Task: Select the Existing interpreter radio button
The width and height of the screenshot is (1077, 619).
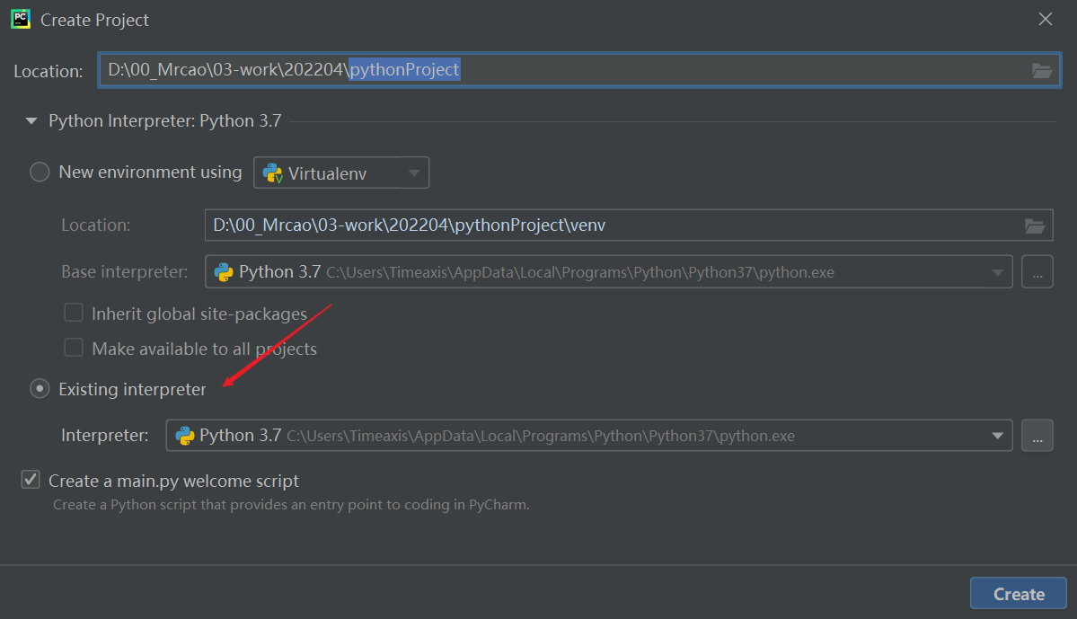Action: pos(40,389)
